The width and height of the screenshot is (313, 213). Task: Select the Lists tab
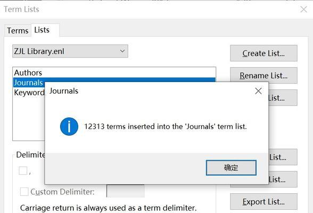coord(42,30)
